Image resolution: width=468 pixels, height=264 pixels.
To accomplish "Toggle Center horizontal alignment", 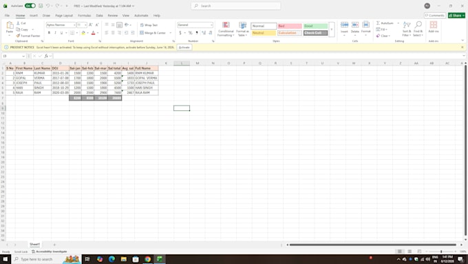I will point(113,32).
